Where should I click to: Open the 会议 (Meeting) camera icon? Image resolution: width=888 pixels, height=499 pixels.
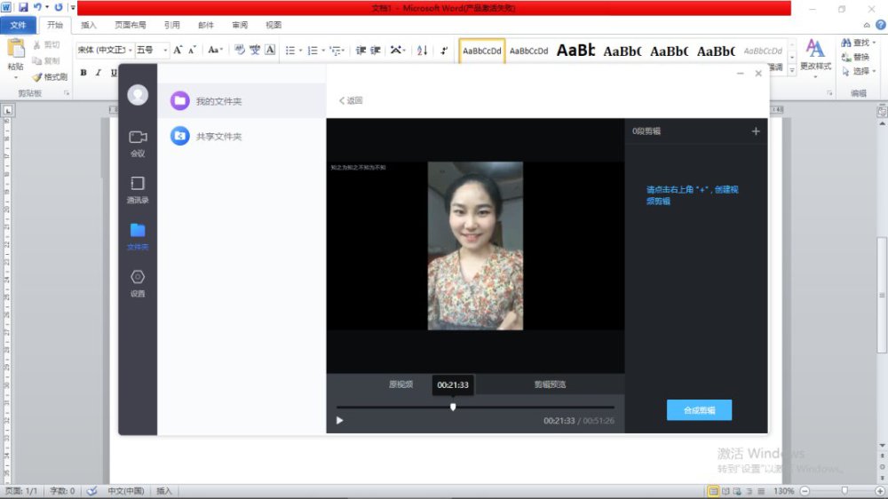pos(138,138)
